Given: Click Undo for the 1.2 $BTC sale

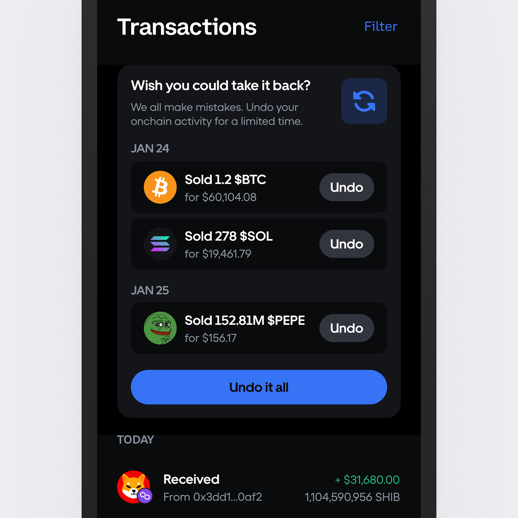Looking at the screenshot, I should [346, 186].
